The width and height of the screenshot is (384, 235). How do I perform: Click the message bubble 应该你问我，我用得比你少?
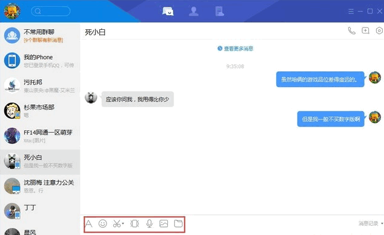[x=138, y=99]
